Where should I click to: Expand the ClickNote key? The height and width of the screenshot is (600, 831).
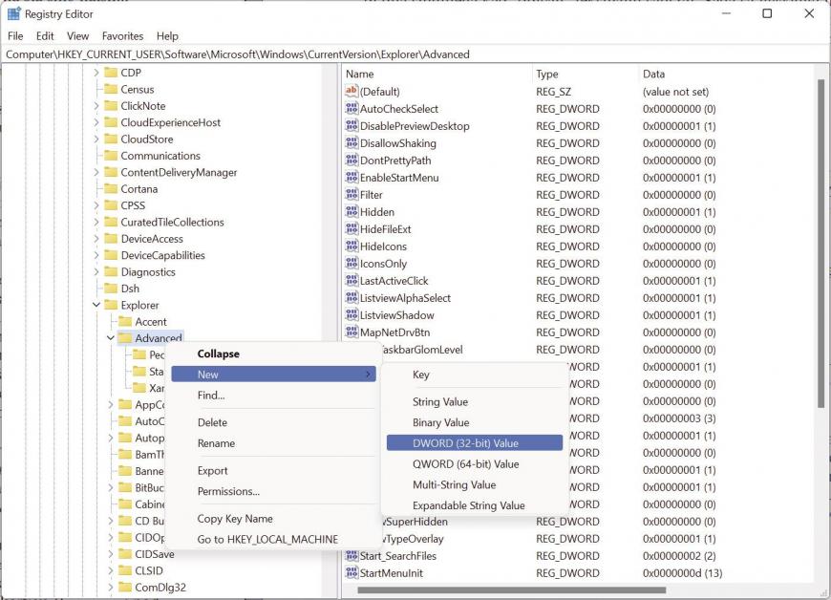click(x=96, y=106)
